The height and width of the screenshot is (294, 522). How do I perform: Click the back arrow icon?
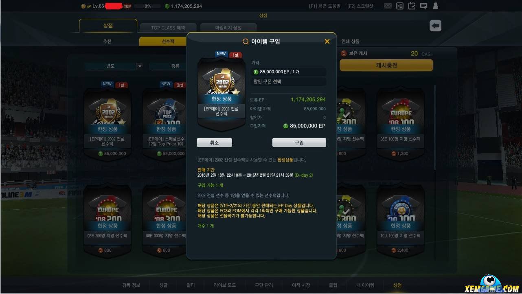(x=435, y=26)
